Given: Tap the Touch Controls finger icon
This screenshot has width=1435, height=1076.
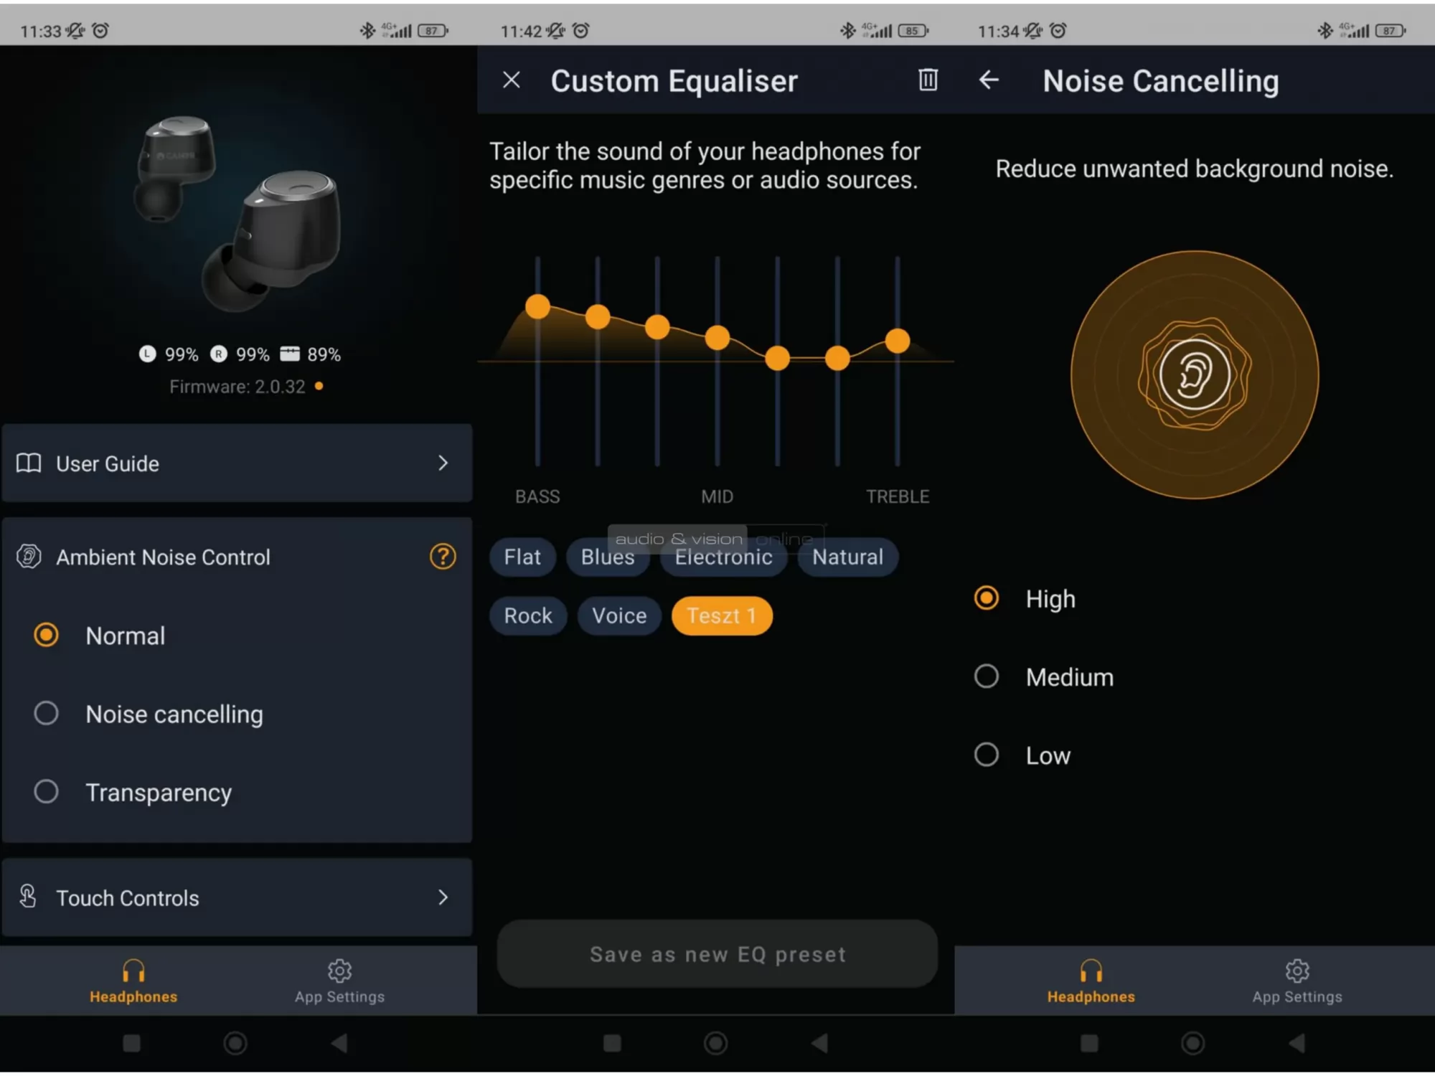Looking at the screenshot, I should click(28, 897).
